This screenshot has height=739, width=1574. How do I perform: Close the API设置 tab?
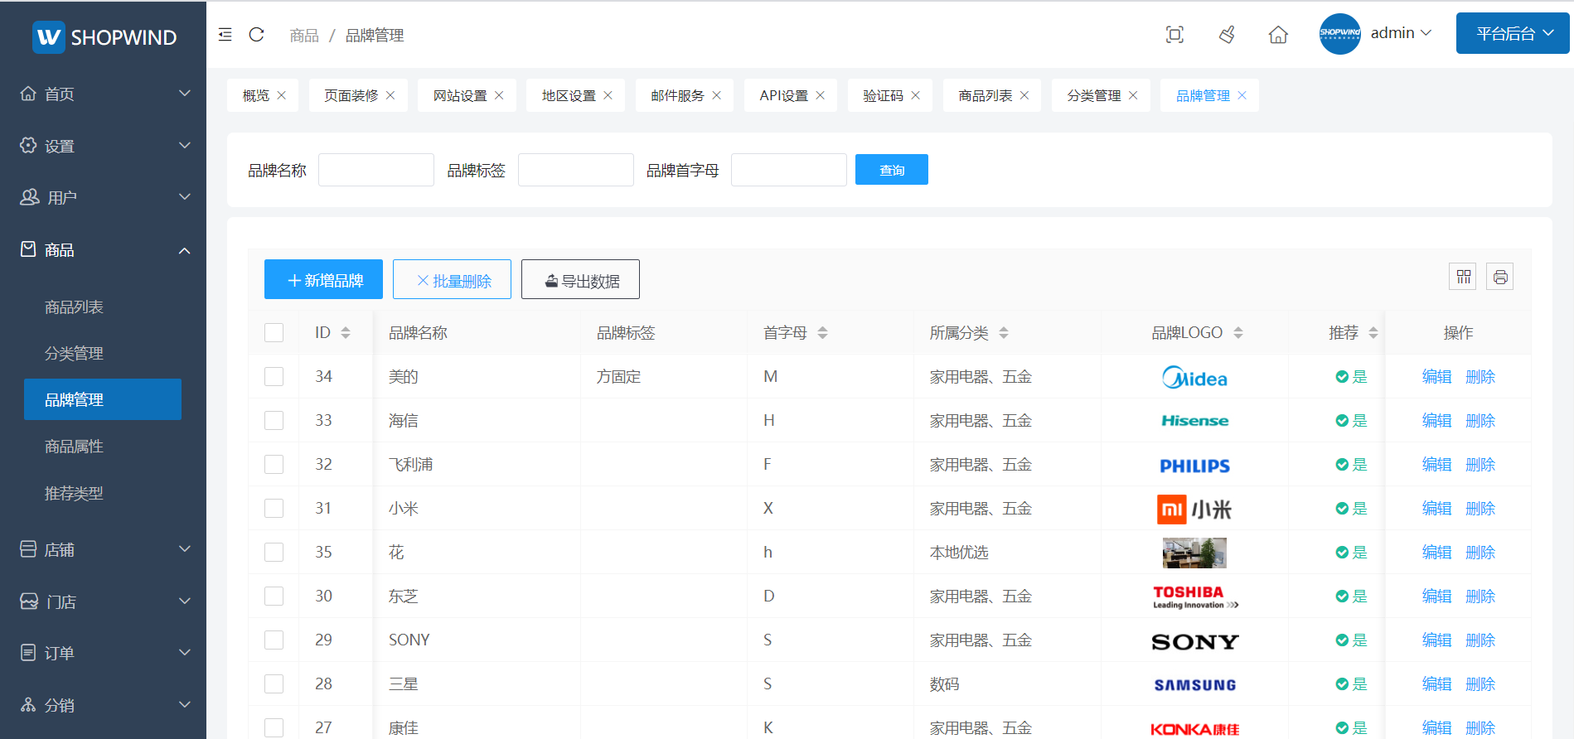click(x=821, y=95)
